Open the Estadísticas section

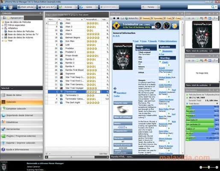[x=21, y=122]
